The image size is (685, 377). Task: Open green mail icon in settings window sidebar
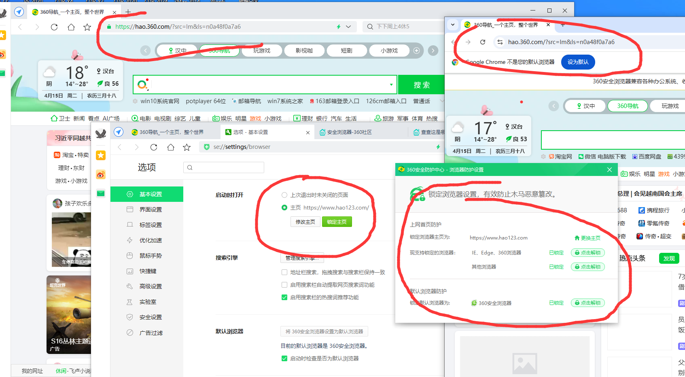pyautogui.click(x=101, y=193)
